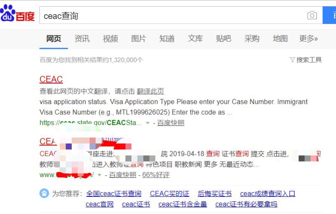Open suggestion ceac成绩查询入口
Screen dimensions: 336x214
click(x=268, y=193)
